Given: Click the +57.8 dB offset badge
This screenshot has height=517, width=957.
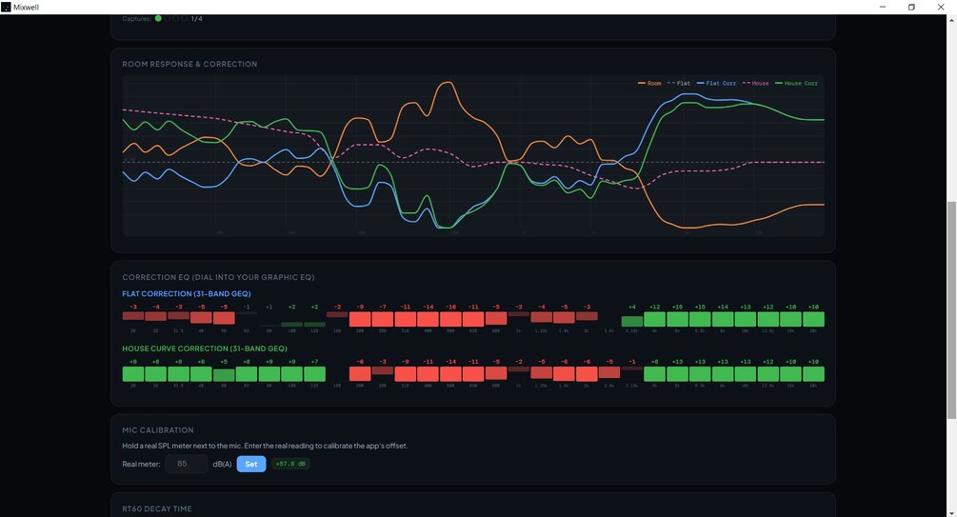Looking at the screenshot, I should [x=290, y=464].
